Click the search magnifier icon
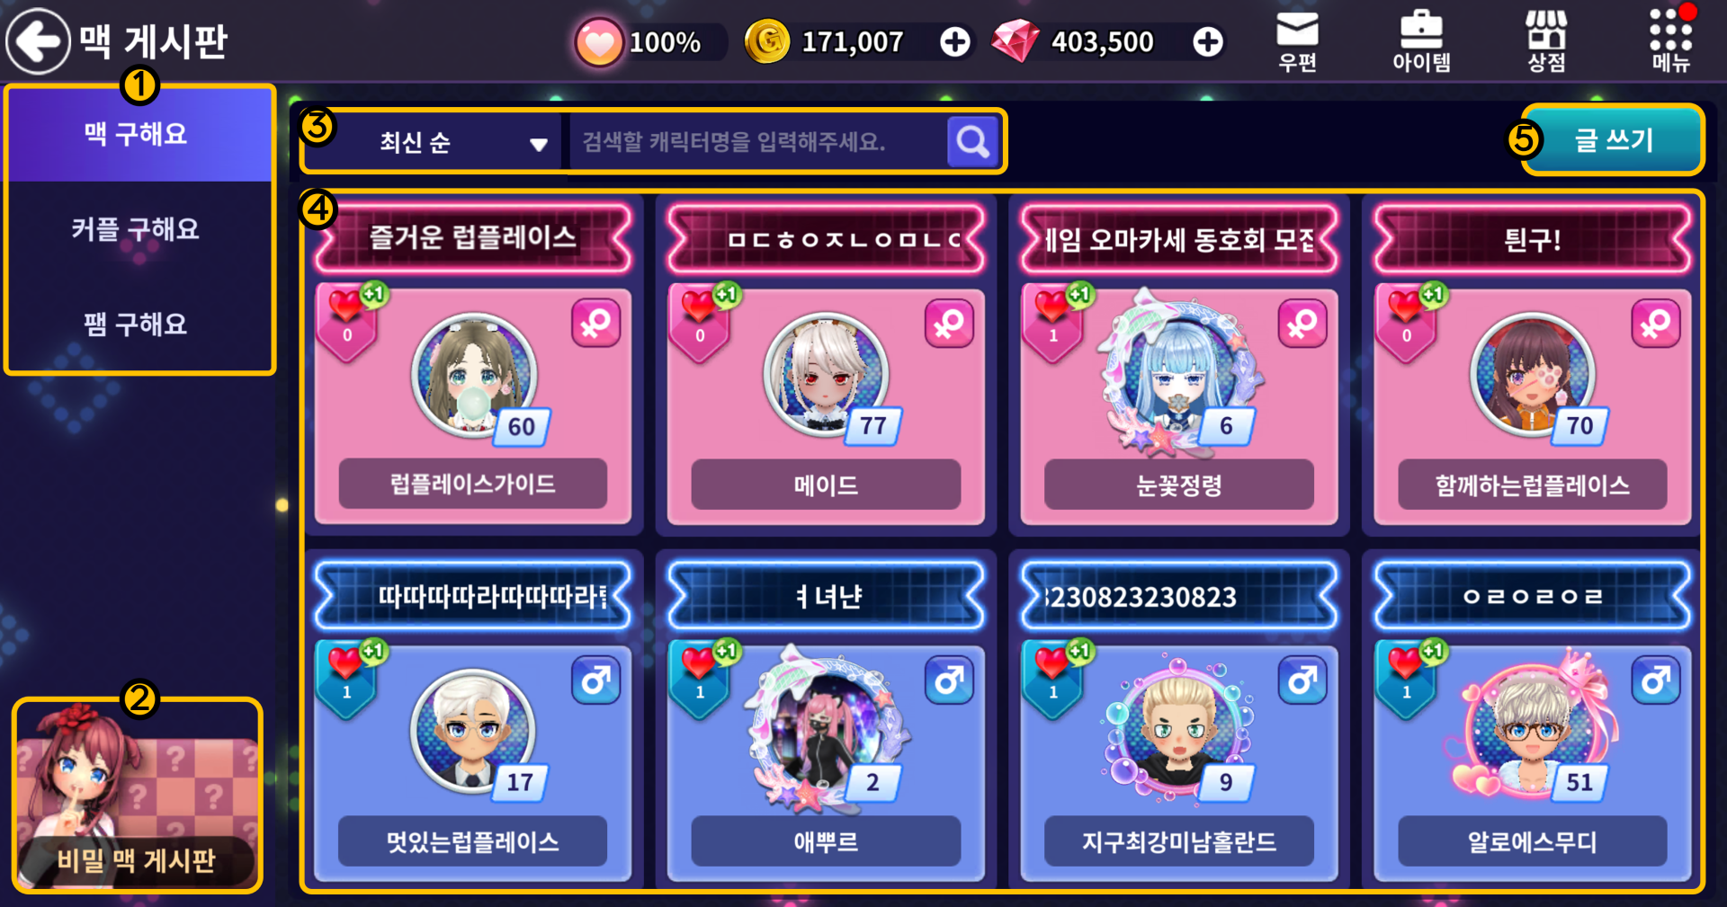Screen dimensions: 1727x907 point(972,141)
